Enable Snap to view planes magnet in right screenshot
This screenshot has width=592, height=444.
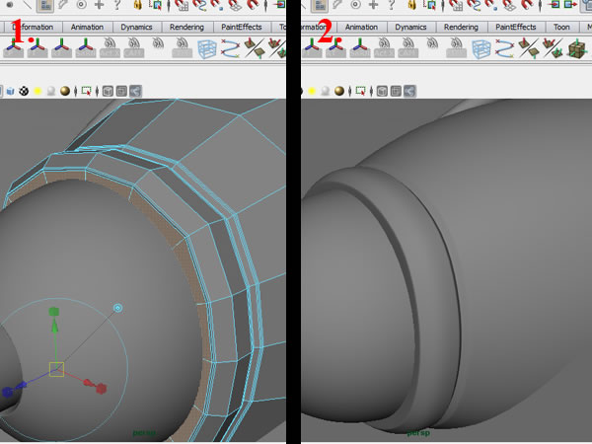pyautogui.click(x=509, y=5)
